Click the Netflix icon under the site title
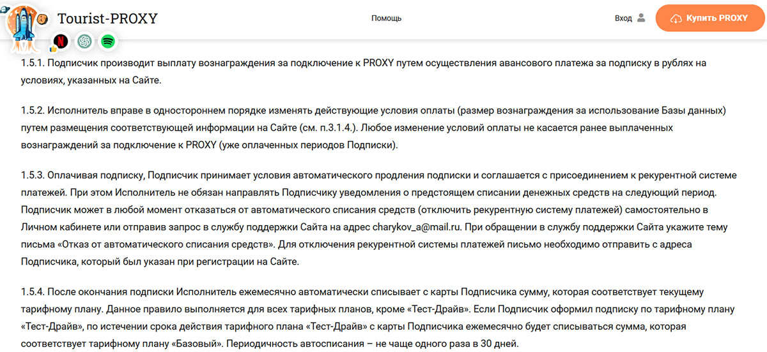767x352 pixels. tap(61, 41)
